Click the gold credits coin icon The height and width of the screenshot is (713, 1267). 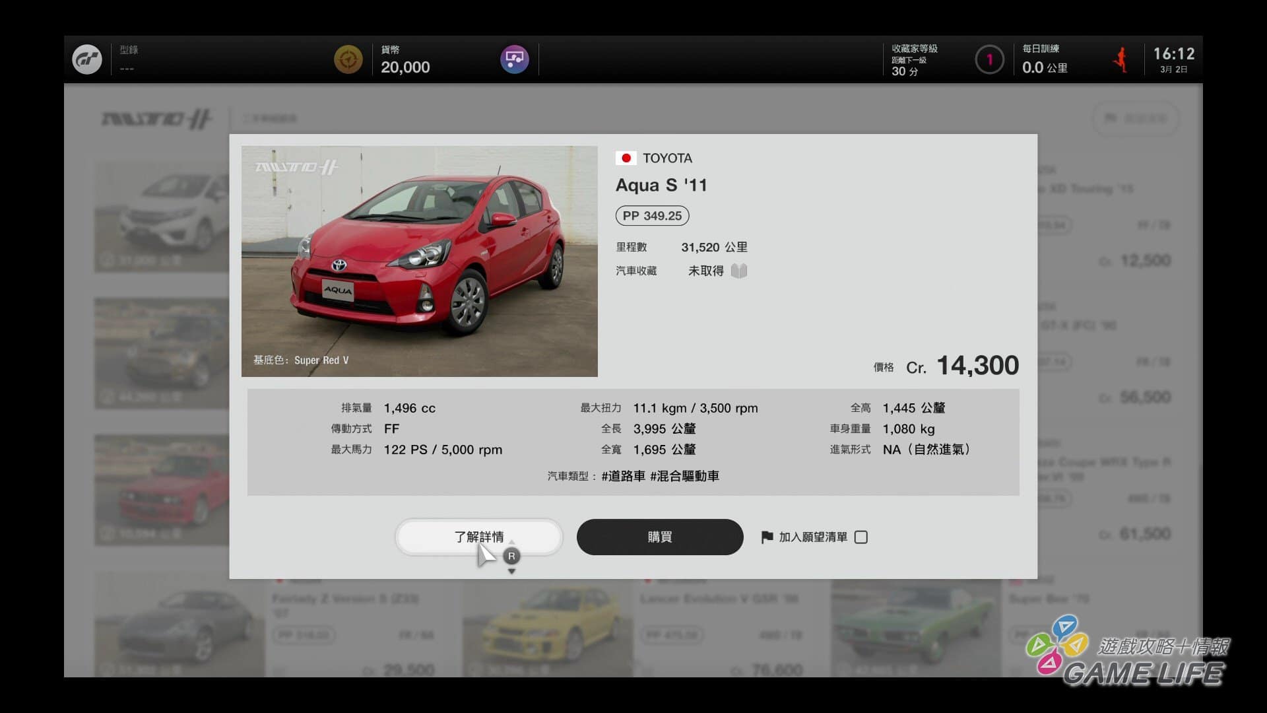coord(348,60)
